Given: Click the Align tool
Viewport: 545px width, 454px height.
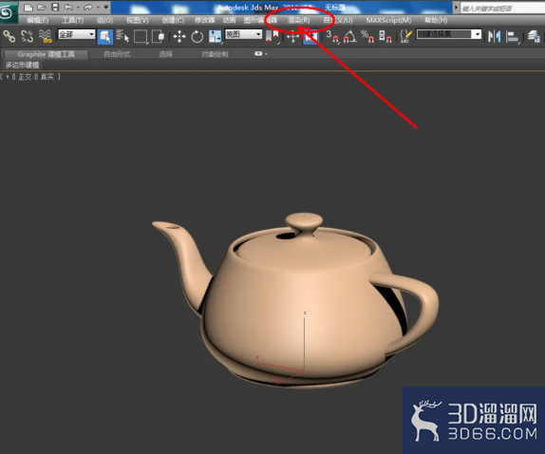Looking at the screenshot, I should click(x=513, y=36).
